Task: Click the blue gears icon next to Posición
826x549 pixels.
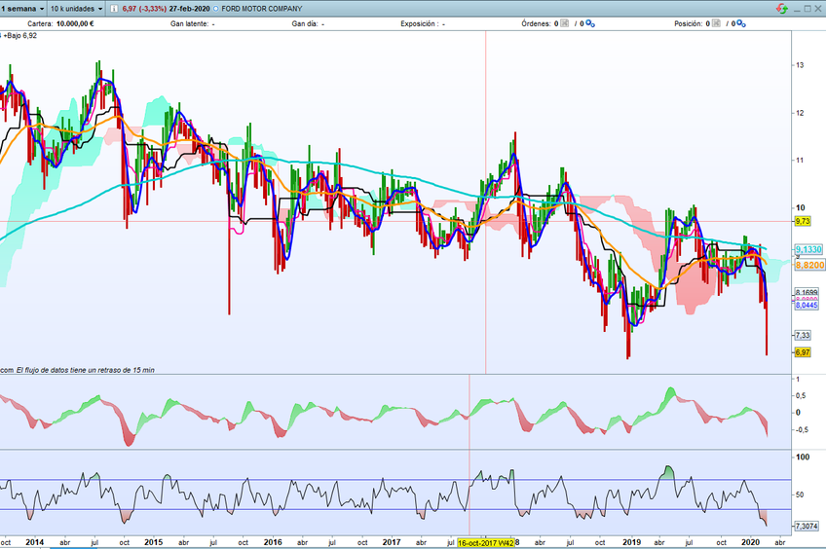Action: [741, 23]
